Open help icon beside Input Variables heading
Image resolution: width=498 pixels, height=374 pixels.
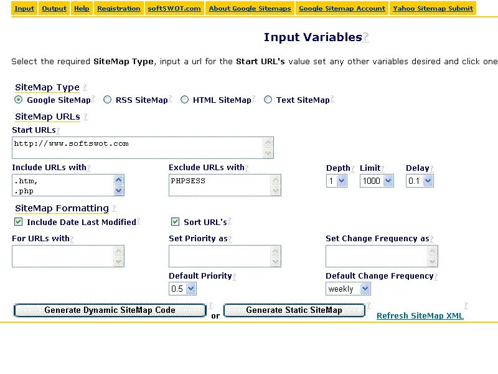(365, 37)
